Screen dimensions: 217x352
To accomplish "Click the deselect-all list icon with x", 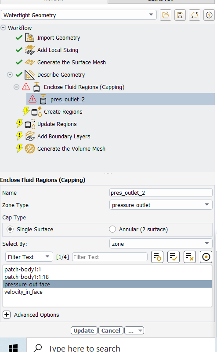I will click(190, 257).
